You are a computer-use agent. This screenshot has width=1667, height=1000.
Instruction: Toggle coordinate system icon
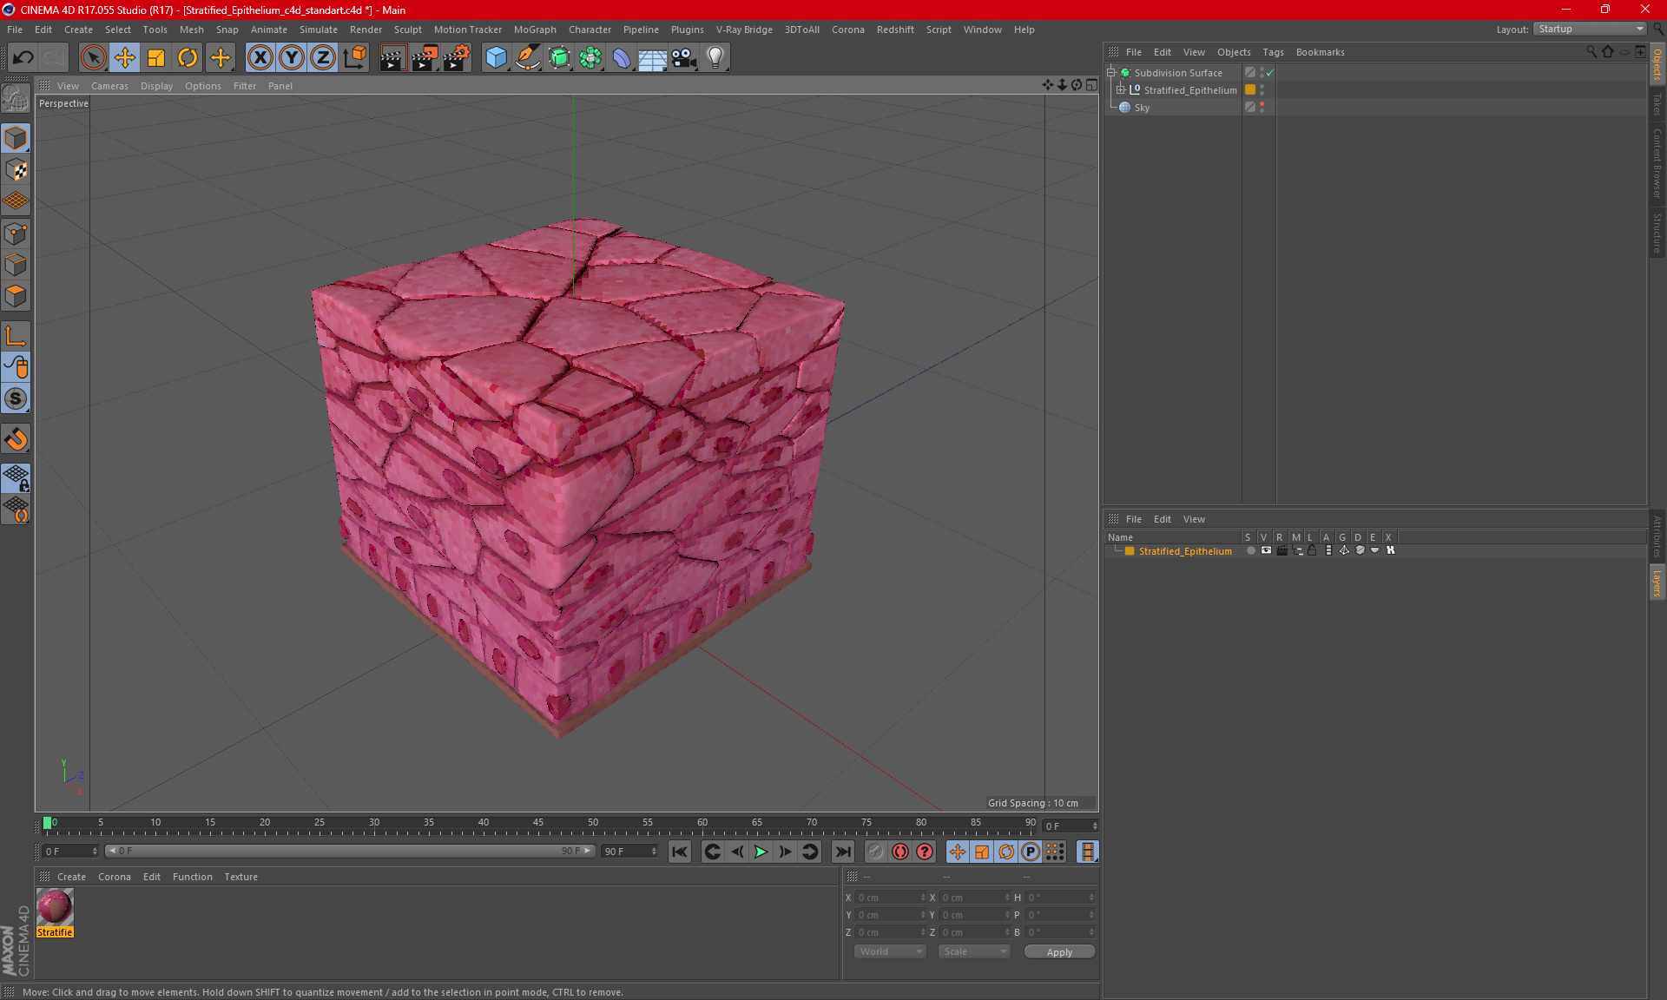pyautogui.click(x=355, y=58)
